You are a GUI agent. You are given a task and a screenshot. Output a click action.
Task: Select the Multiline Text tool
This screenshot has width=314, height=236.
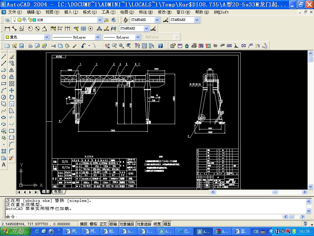[x=4, y=165]
